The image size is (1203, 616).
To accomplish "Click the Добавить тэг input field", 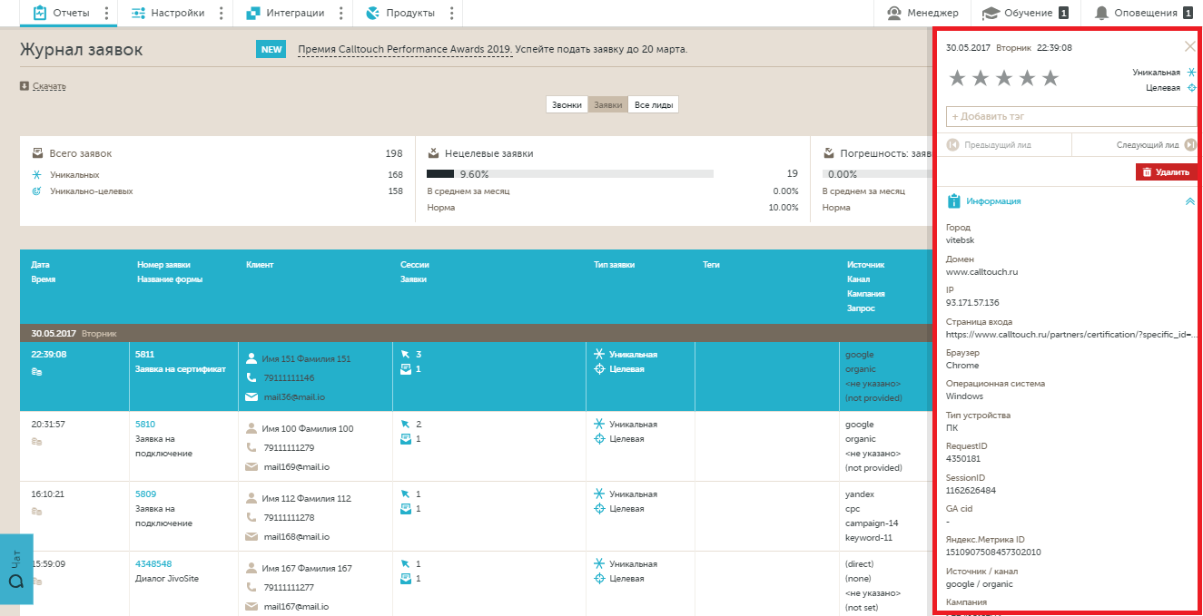I will (x=1070, y=117).
